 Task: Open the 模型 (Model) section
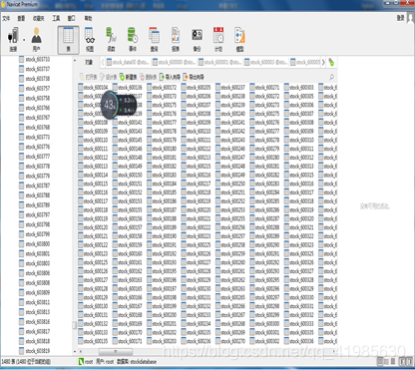pyautogui.click(x=239, y=40)
